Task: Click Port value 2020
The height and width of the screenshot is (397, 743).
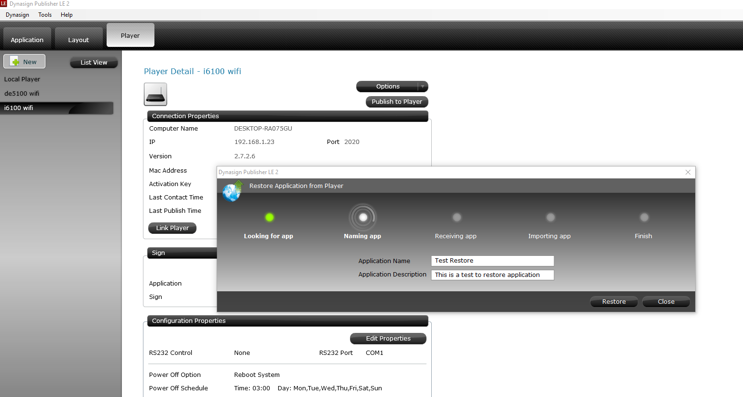Action: [x=352, y=142]
